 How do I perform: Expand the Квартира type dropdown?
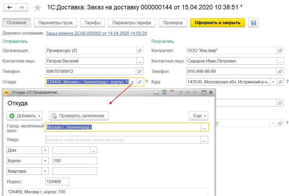45,171
